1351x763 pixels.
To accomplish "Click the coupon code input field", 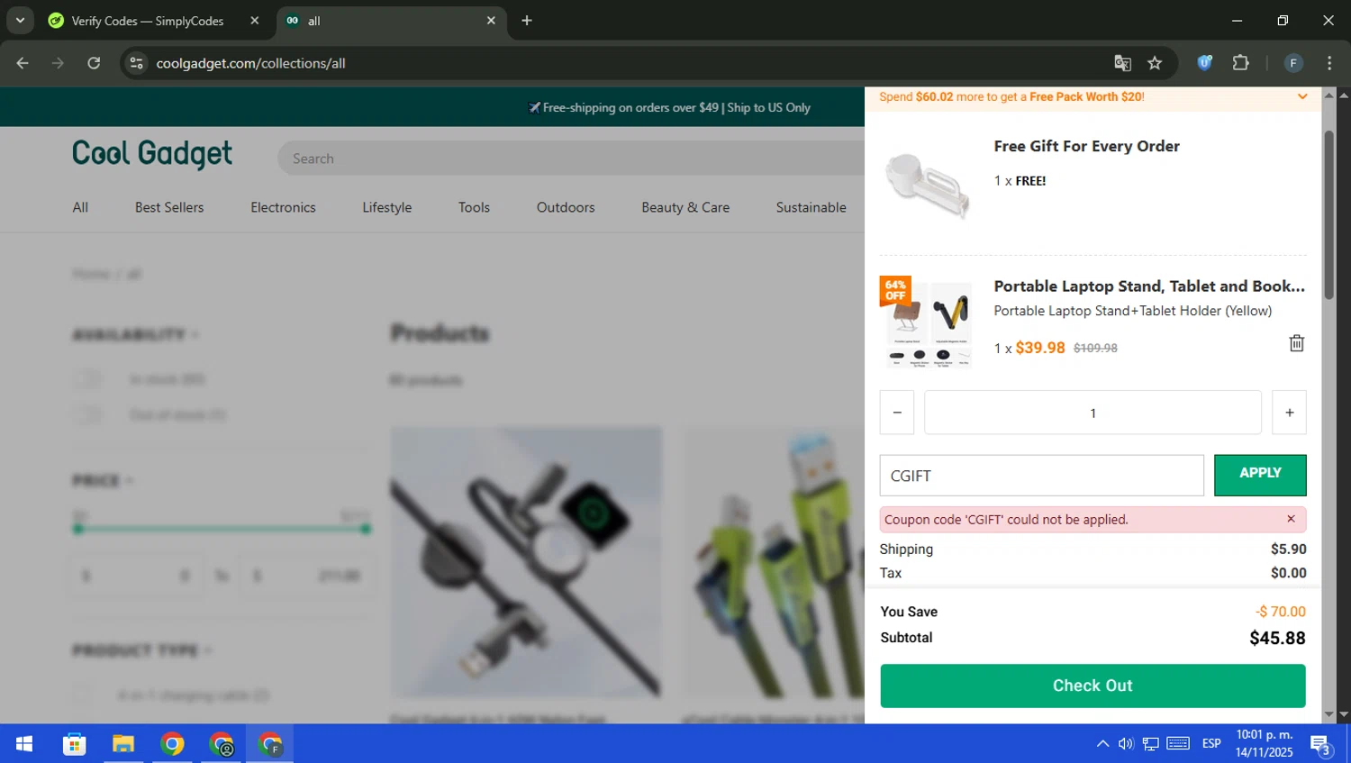I will (1041, 476).
